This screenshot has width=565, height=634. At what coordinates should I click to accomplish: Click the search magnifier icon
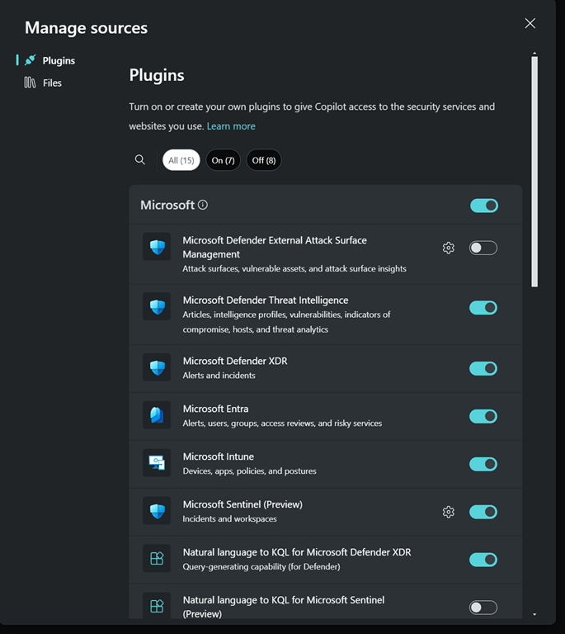pos(140,160)
